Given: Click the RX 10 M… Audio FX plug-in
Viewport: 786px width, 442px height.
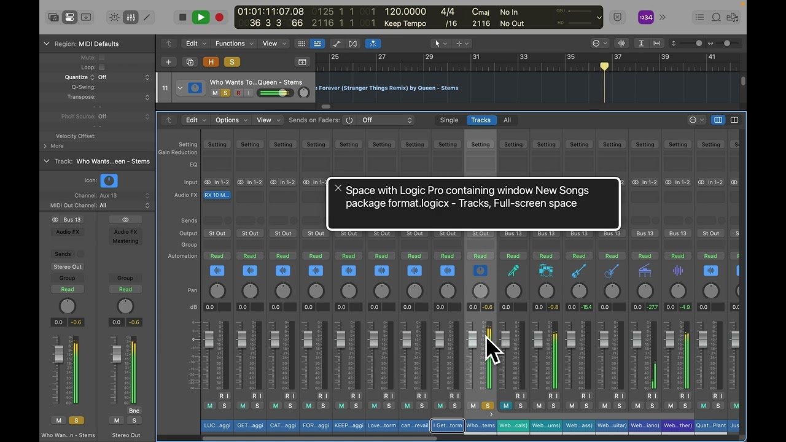Looking at the screenshot, I should click(217, 195).
